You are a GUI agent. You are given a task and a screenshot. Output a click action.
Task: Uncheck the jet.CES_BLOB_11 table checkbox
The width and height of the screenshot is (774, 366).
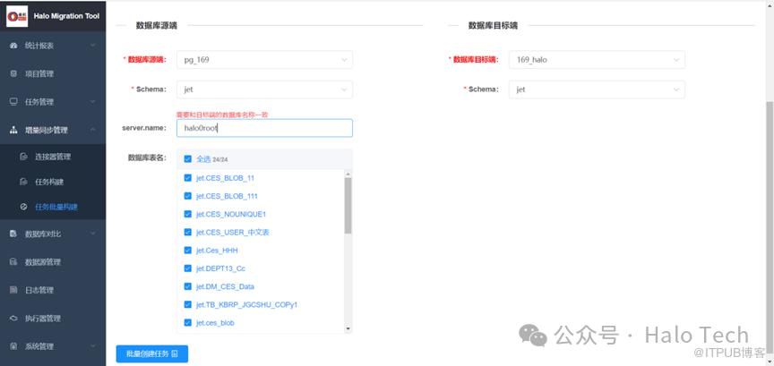click(x=187, y=178)
